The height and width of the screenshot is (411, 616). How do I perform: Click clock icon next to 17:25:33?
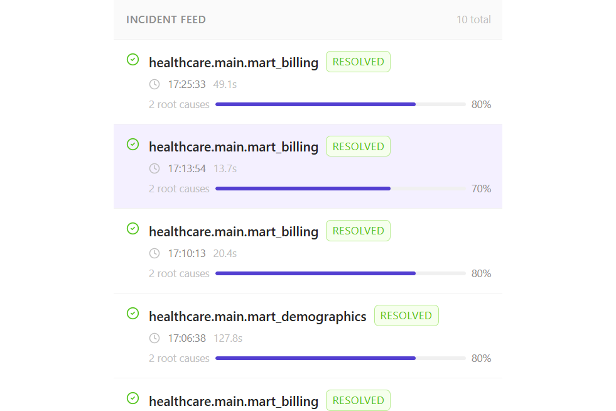pyautogui.click(x=154, y=84)
